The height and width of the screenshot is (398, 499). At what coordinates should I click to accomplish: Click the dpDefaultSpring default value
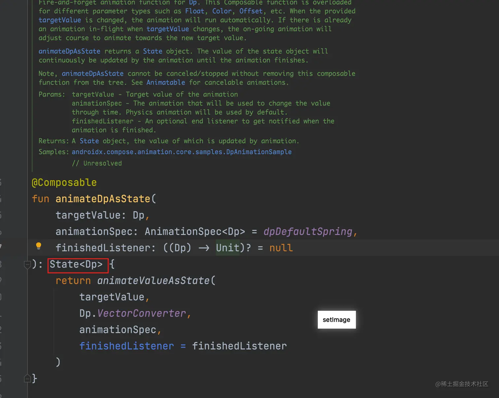pos(308,232)
